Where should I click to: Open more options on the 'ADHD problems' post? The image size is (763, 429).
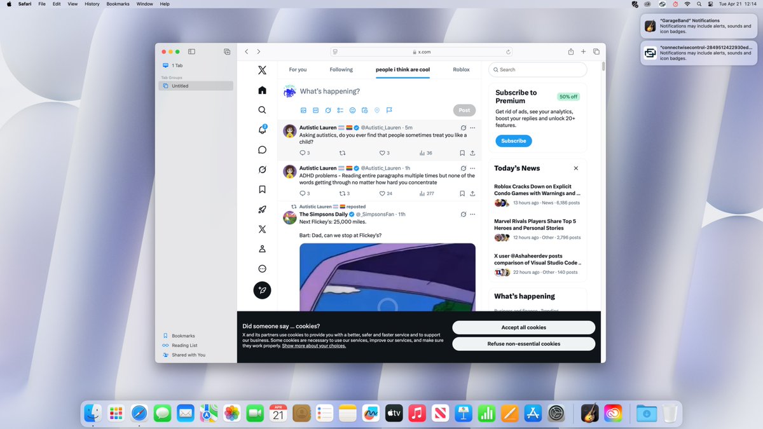[472, 168]
